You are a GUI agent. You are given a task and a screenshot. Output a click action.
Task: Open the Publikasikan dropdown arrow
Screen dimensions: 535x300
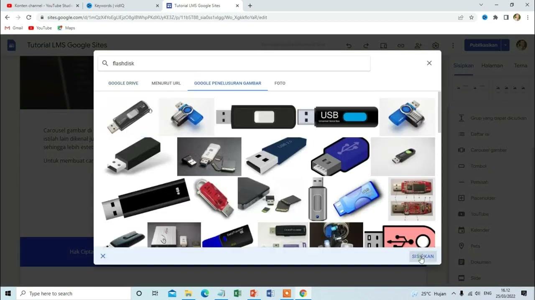click(x=506, y=45)
